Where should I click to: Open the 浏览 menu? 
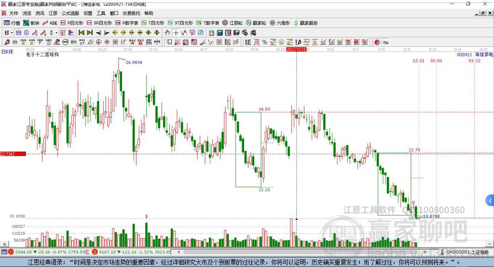point(27,13)
